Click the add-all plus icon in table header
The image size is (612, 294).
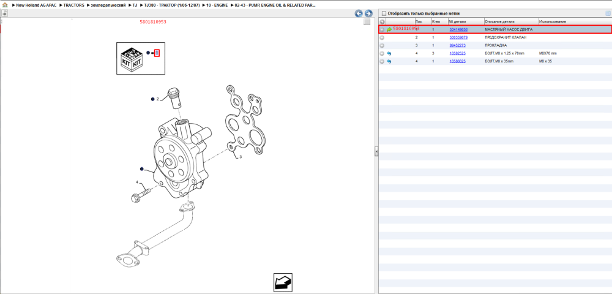(x=382, y=21)
